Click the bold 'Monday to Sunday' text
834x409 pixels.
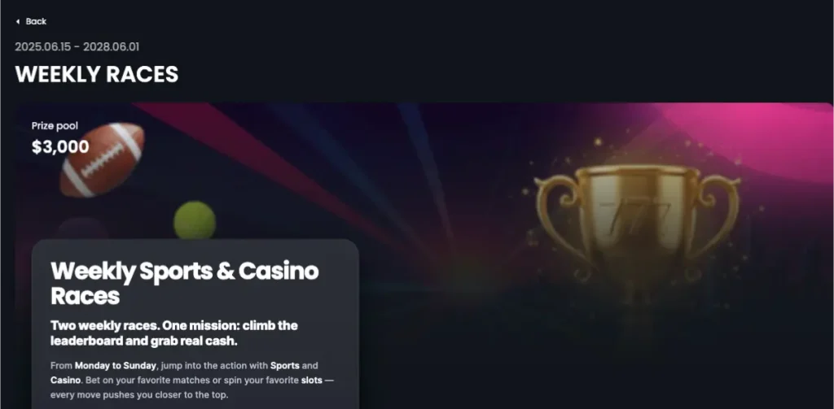pyautogui.click(x=116, y=365)
